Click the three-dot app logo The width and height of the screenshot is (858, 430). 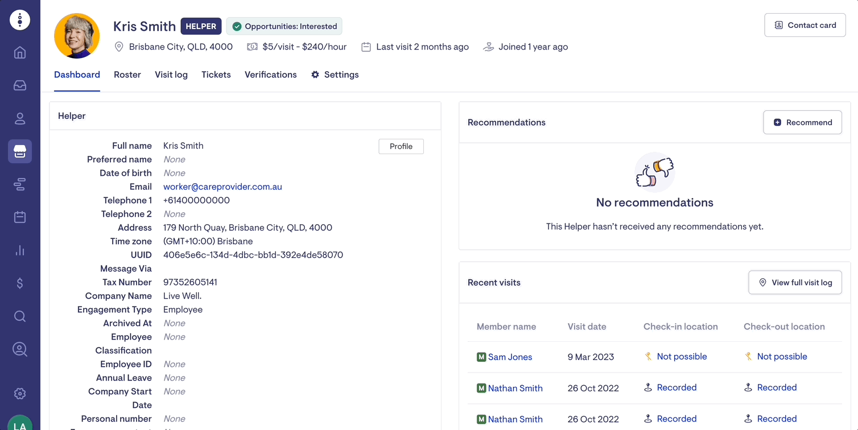20,20
